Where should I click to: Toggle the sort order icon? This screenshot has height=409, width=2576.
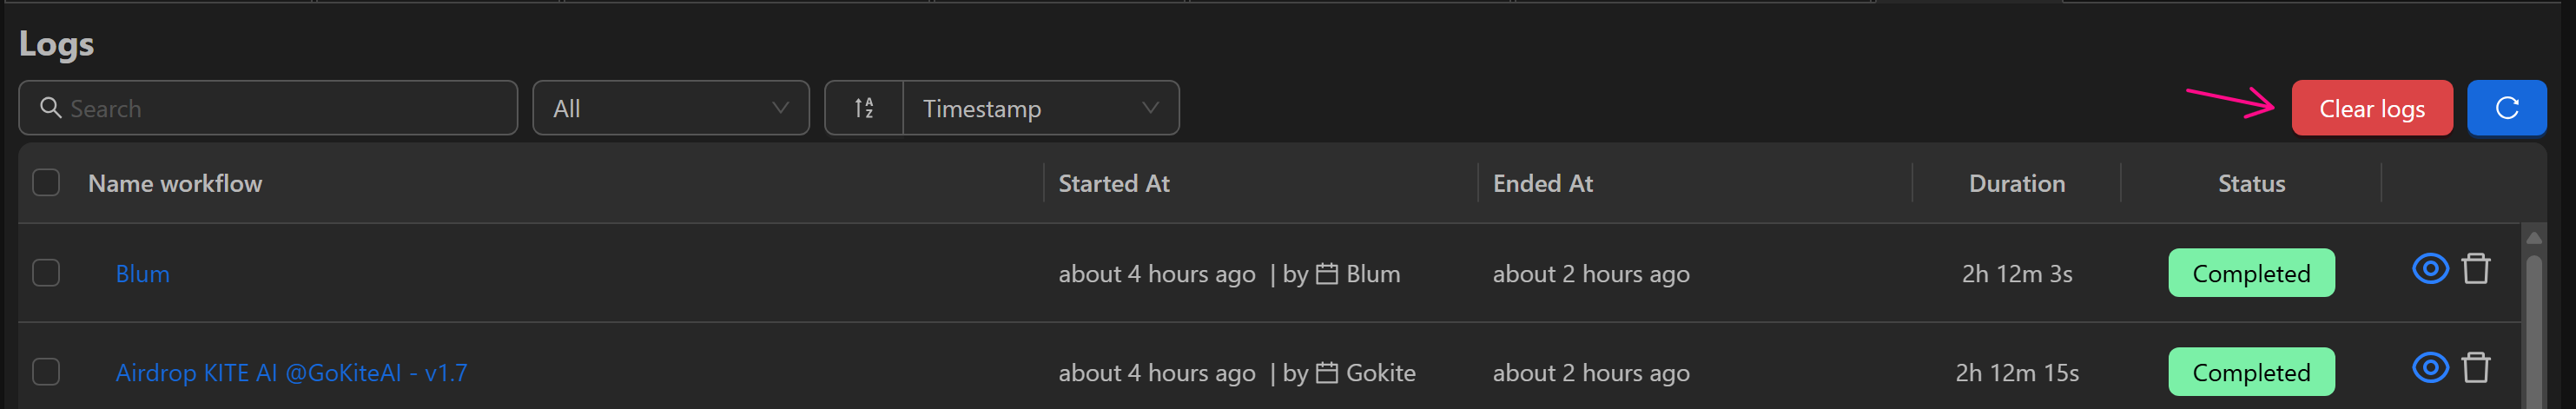864,108
